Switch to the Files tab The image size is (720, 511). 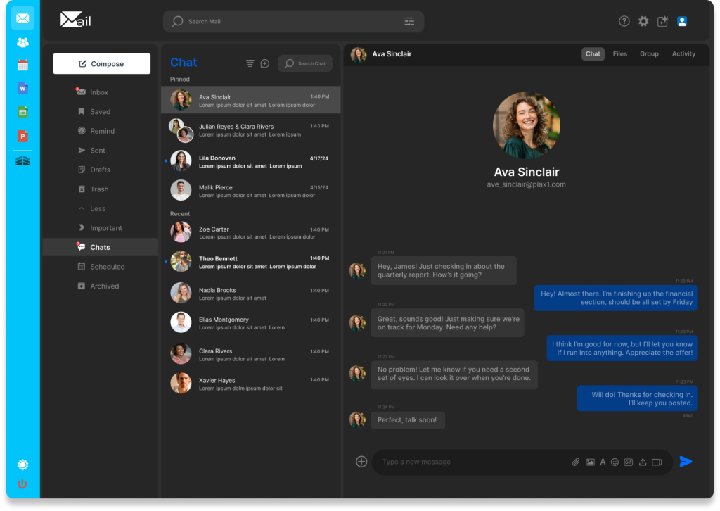point(619,53)
